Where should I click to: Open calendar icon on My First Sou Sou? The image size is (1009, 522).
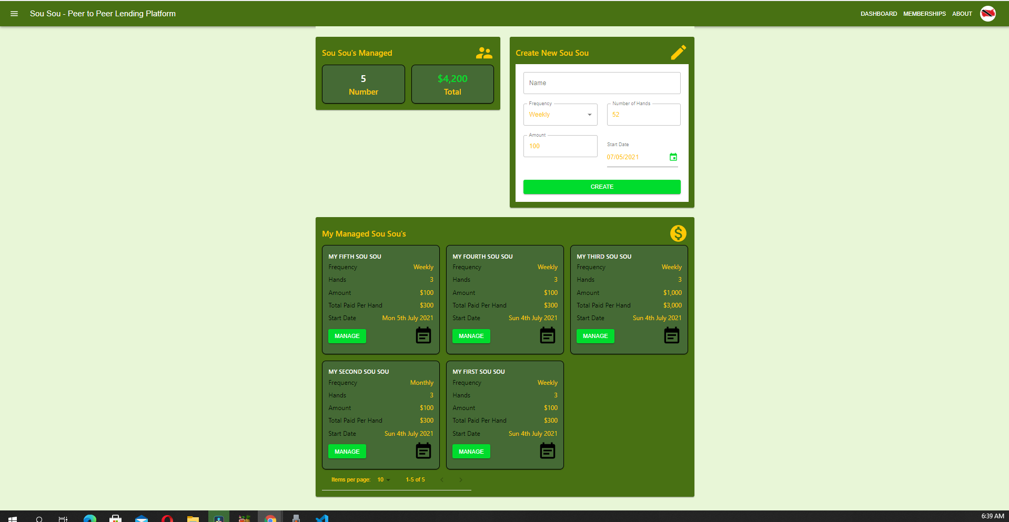pos(548,451)
